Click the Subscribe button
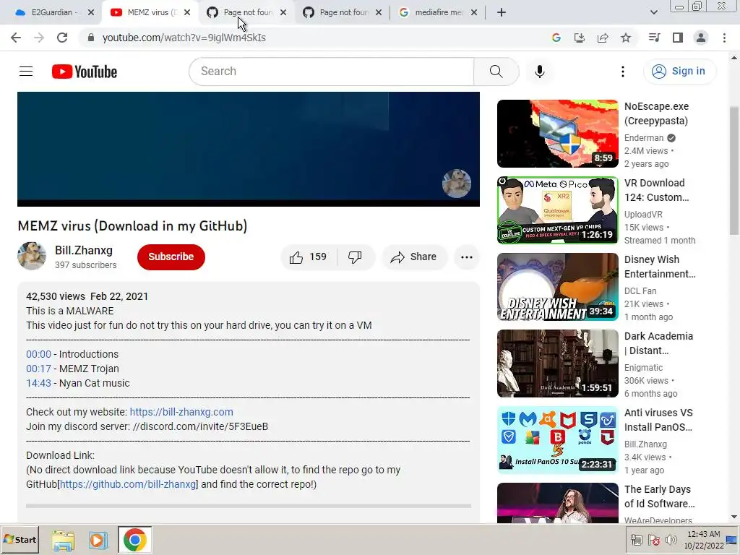The image size is (740, 555). [x=171, y=257]
